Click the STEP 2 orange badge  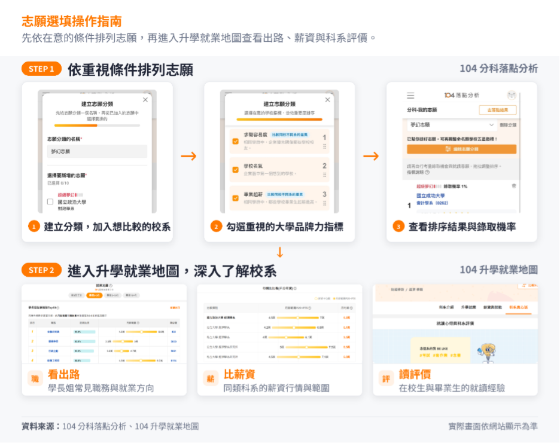click(41, 270)
